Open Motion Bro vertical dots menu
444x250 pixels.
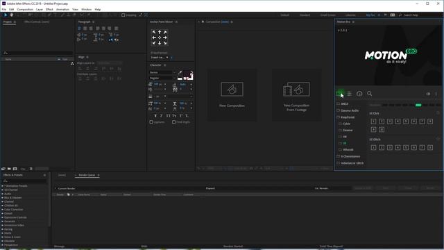(436, 94)
